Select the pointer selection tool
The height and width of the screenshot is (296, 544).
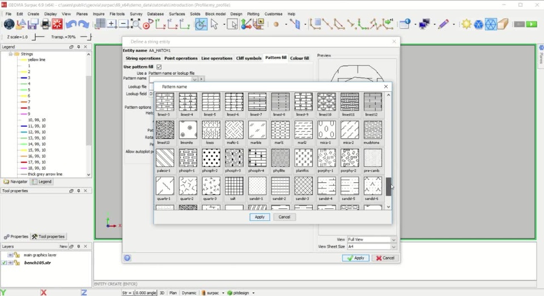click(x=214, y=24)
